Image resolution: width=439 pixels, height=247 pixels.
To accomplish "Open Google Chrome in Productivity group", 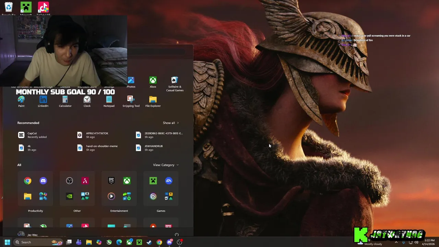I will coord(28,181).
